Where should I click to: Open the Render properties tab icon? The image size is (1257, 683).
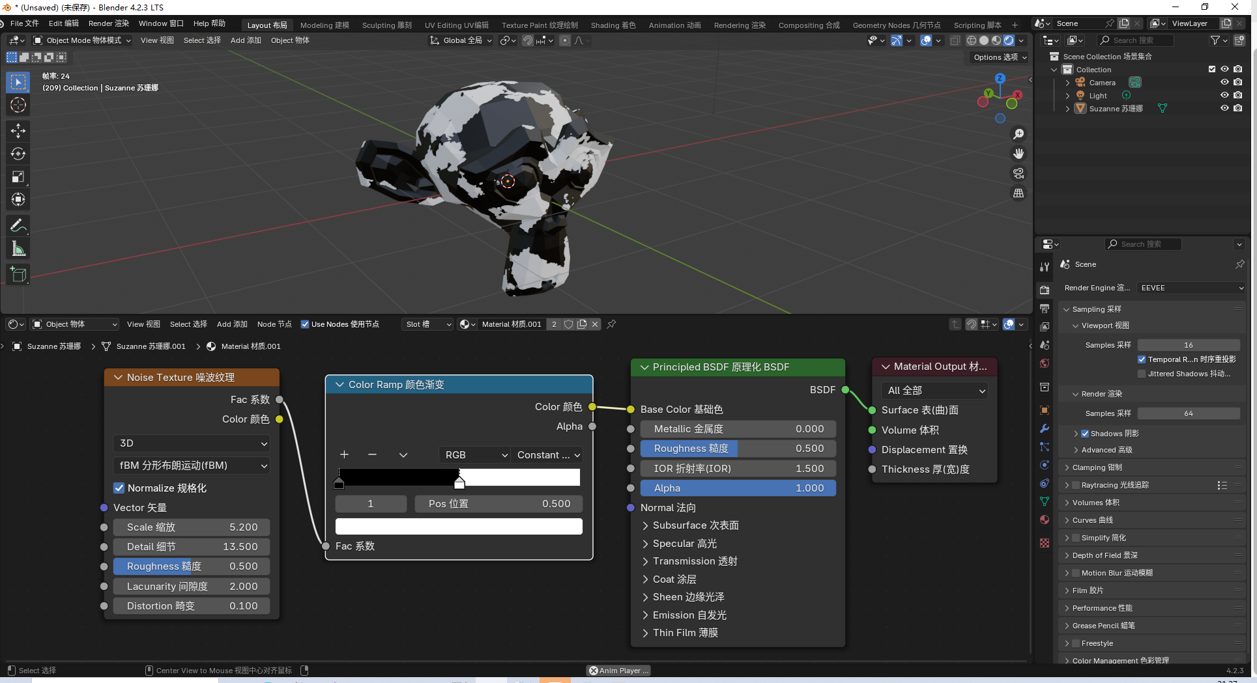pos(1045,290)
